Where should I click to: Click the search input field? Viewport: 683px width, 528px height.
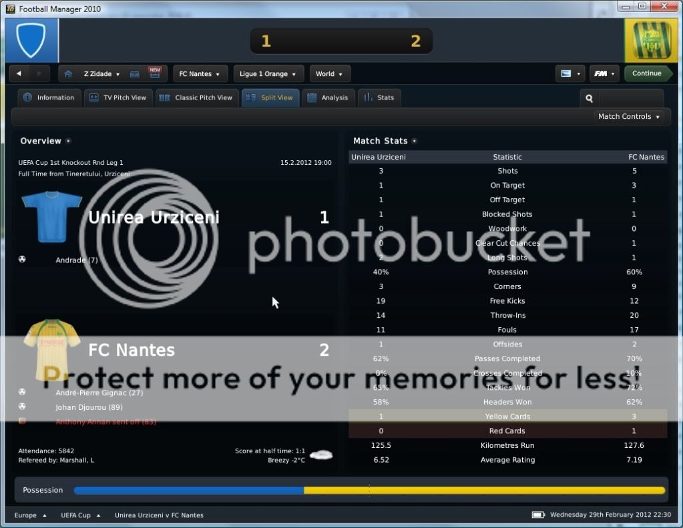(x=630, y=98)
